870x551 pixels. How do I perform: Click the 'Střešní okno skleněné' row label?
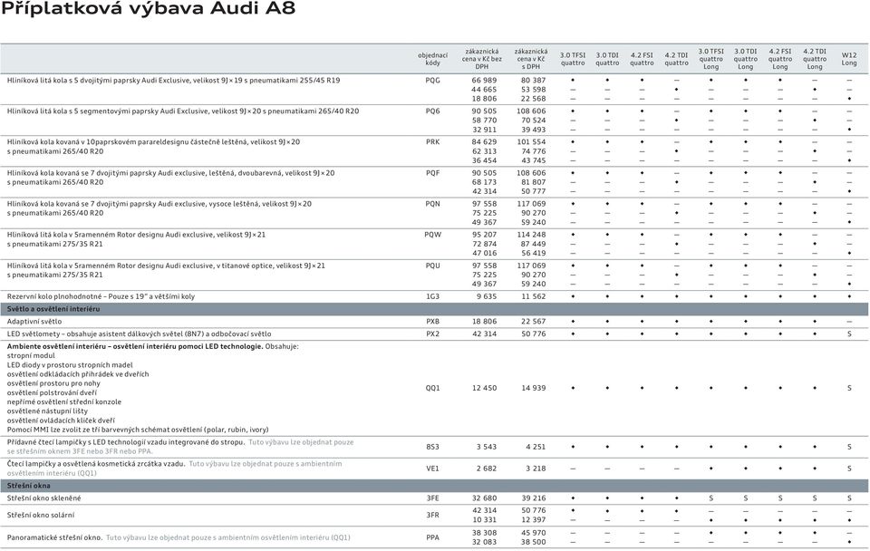[43, 498]
